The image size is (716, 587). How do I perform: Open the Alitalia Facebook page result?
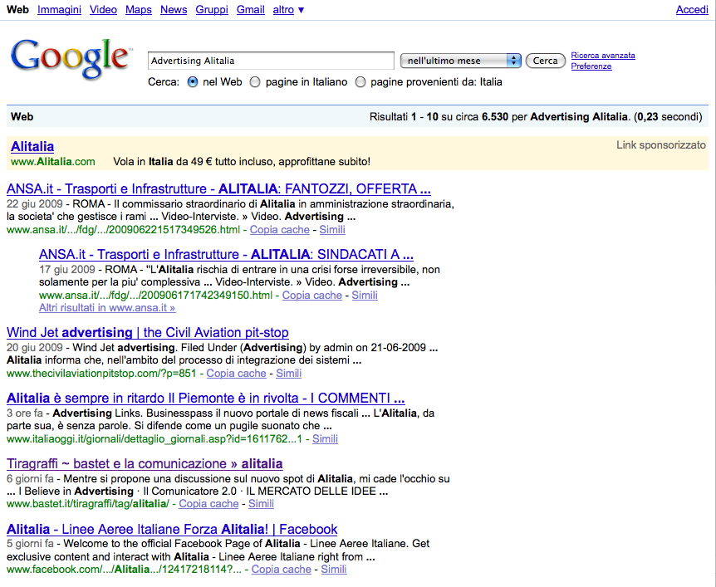click(x=172, y=530)
